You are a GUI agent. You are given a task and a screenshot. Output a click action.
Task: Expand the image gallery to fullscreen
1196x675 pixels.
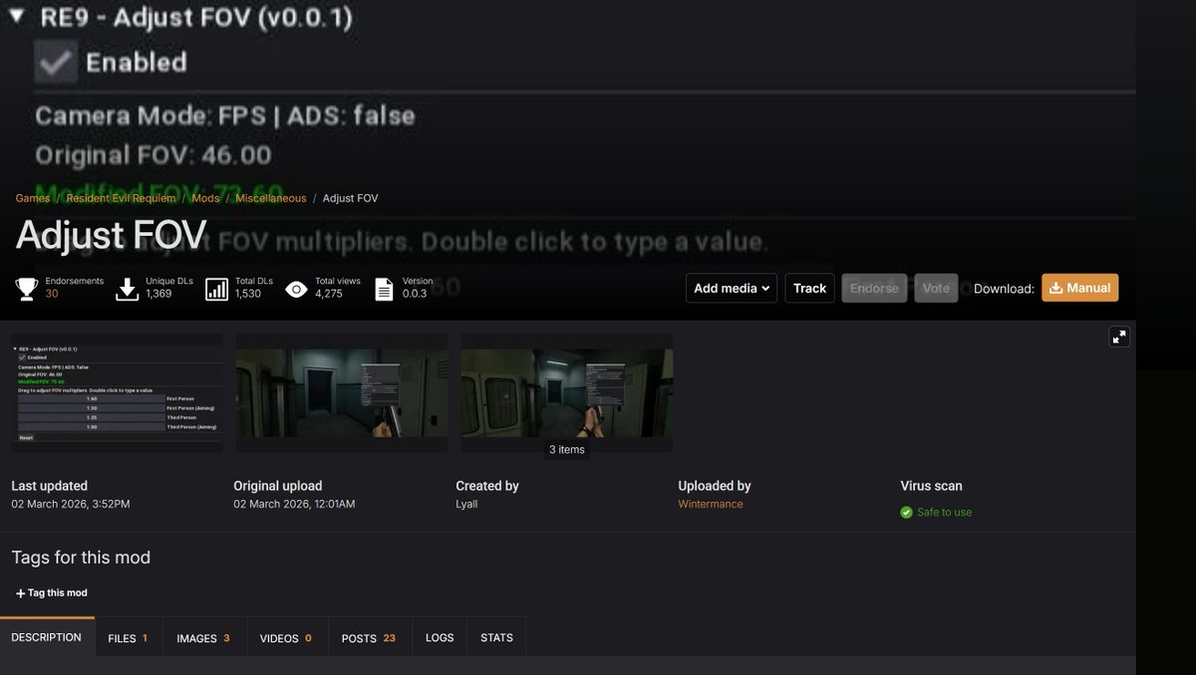coord(1119,337)
